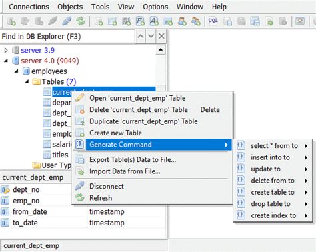Click the pencil icon for Open Table
Image resolution: width=316 pixels, height=252 pixels.
coord(79,98)
